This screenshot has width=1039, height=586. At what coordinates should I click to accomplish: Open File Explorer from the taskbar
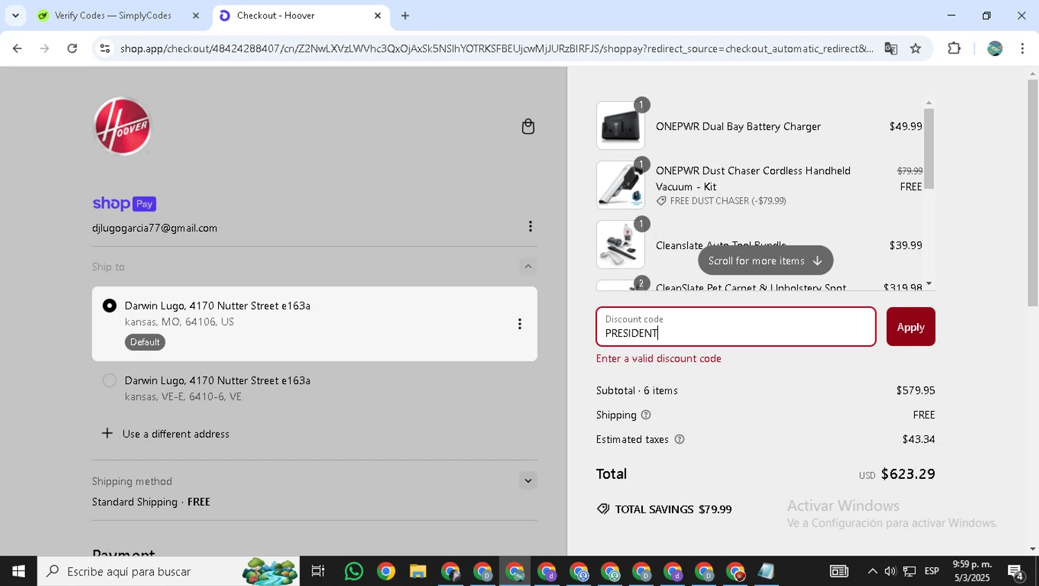pyautogui.click(x=418, y=571)
